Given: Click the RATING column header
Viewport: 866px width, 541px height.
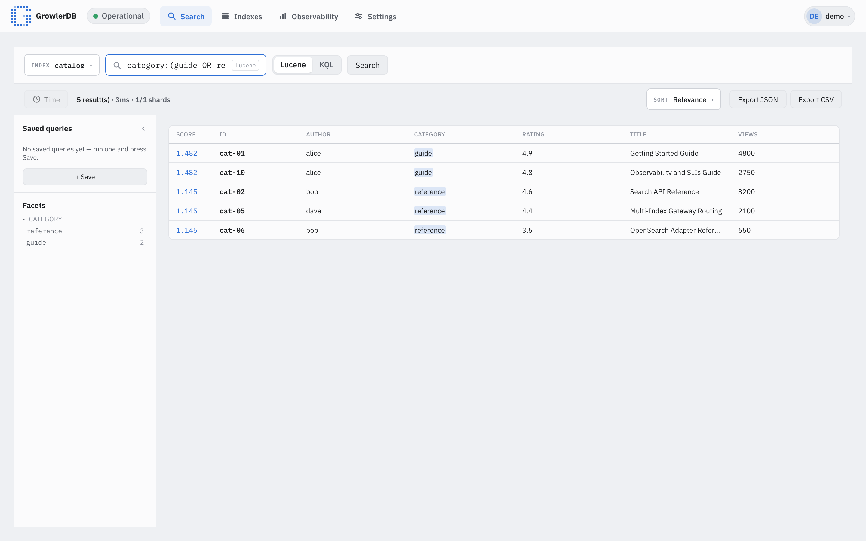Looking at the screenshot, I should click(x=533, y=135).
